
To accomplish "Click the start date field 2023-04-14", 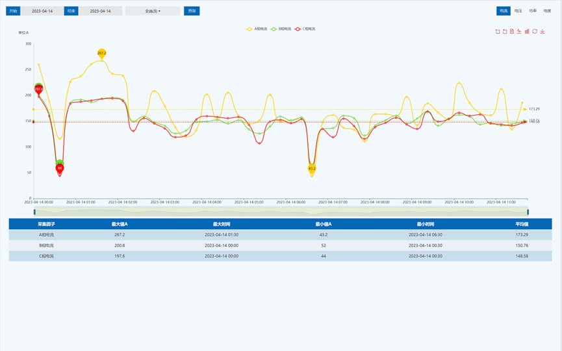I will (x=42, y=11).
